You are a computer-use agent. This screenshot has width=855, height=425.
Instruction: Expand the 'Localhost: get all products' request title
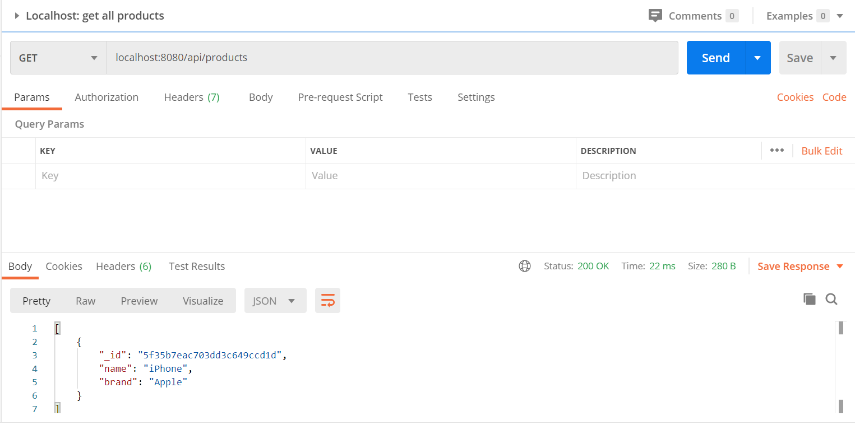pyautogui.click(x=17, y=16)
